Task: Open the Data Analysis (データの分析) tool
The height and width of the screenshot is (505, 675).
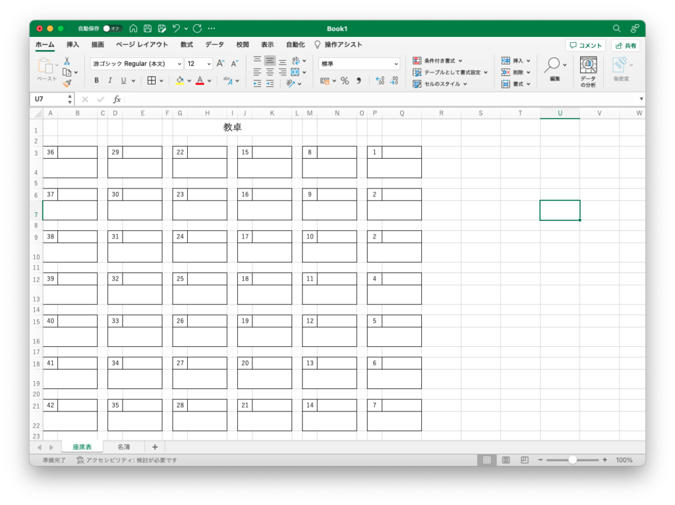Action: coord(588,71)
